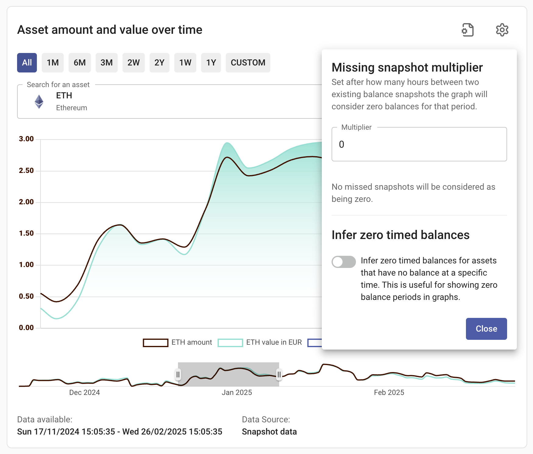
Task: Click the 3.00 y-axis label
Action: tap(26, 139)
